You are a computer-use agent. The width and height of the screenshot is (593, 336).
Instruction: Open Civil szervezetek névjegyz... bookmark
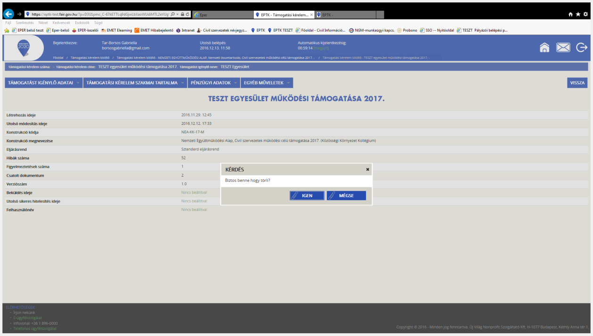click(222, 30)
